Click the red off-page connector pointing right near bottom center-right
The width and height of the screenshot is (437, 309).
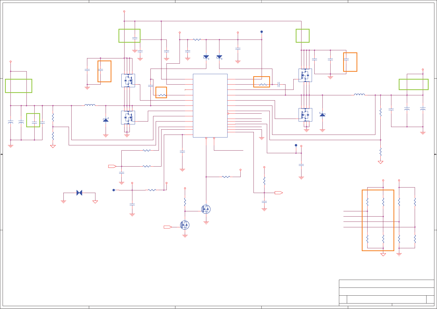279,193
